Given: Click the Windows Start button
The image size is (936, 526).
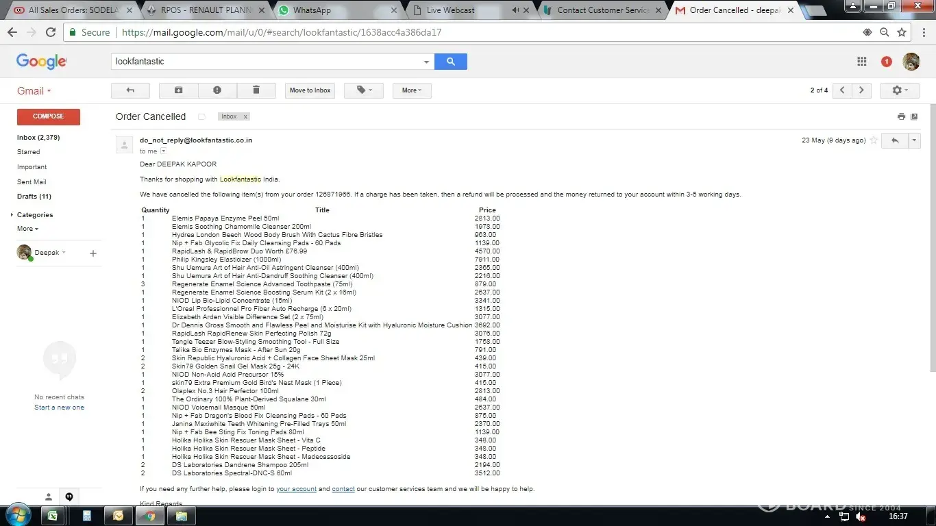Looking at the screenshot, I should coord(19,515).
